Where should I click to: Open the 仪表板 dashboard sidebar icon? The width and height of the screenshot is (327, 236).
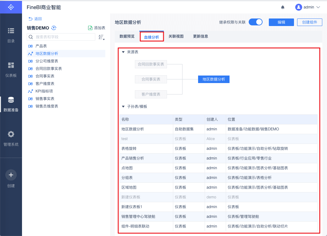pyautogui.click(x=11, y=65)
